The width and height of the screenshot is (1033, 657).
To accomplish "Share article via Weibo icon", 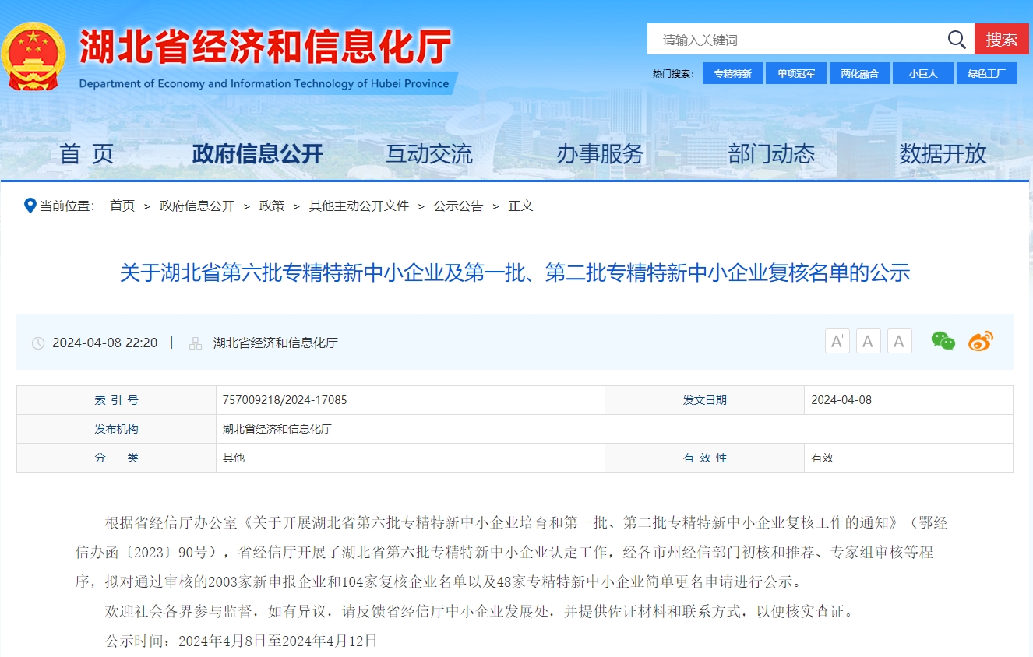I will pyautogui.click(x=980, y=341).
